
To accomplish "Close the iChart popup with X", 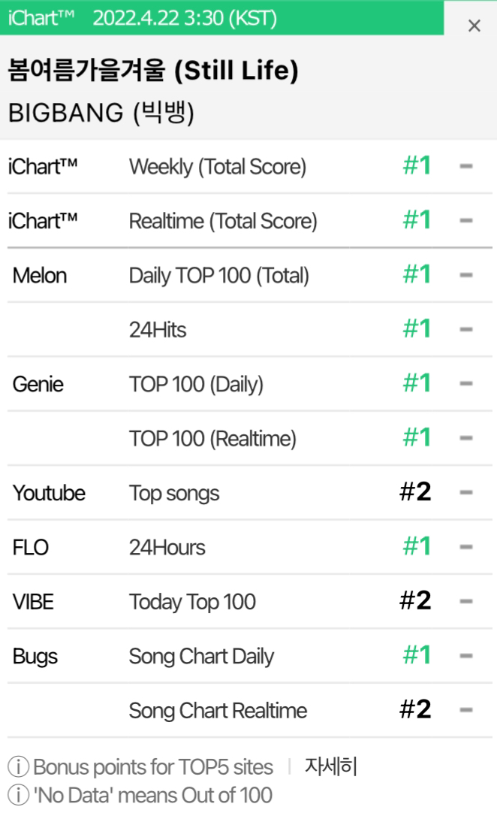I will 474,26.
